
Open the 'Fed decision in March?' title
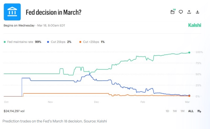tap(53, 12)
